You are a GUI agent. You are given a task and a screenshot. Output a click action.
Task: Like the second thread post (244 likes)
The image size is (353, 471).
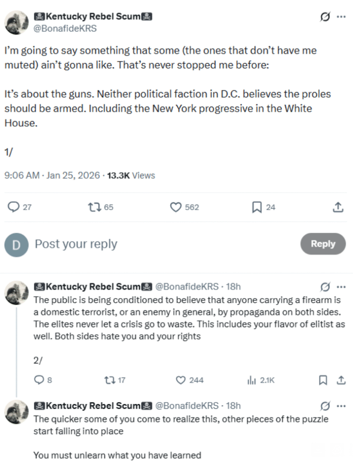(181, 380)
